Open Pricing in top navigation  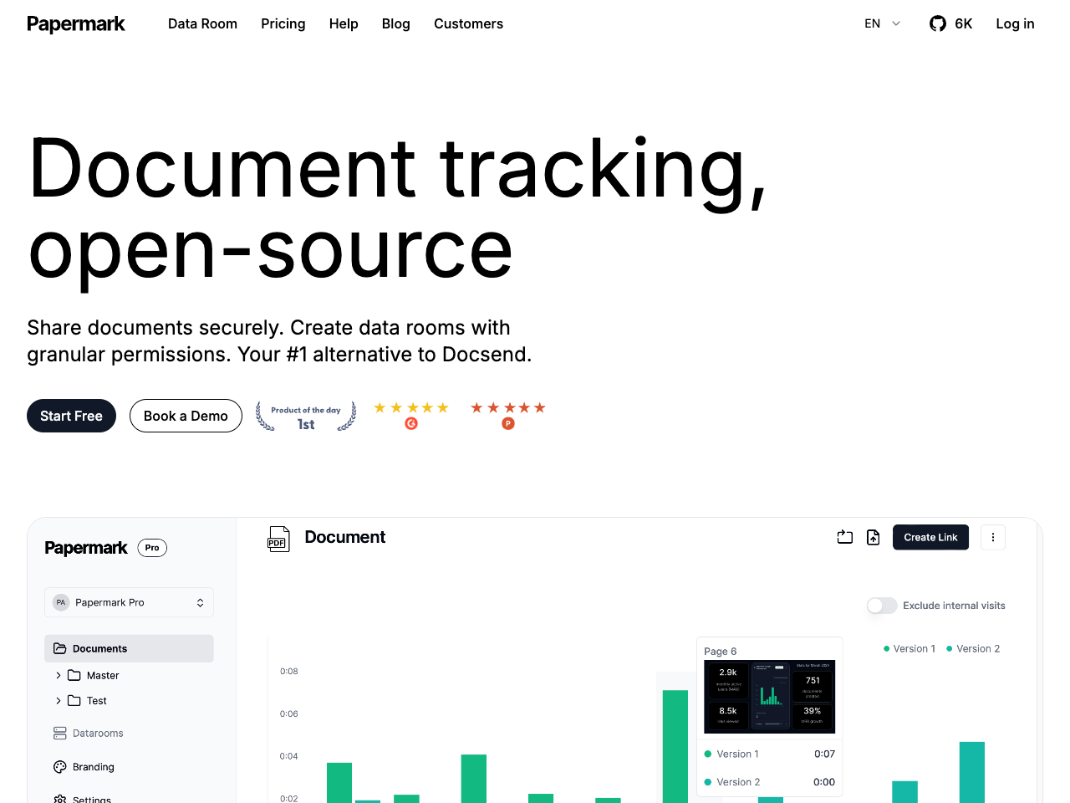(283, 23)
